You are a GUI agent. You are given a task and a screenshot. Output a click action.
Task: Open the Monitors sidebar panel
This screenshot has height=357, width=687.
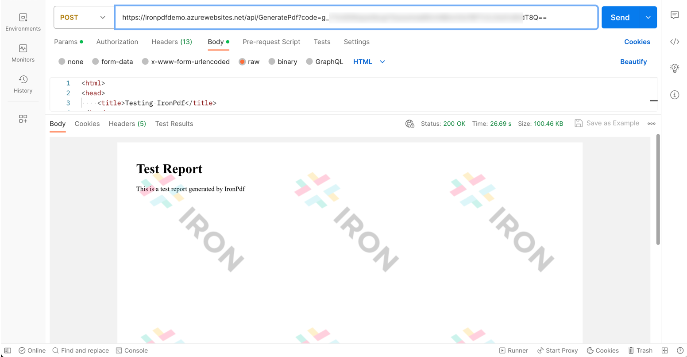tap(23, 53)
